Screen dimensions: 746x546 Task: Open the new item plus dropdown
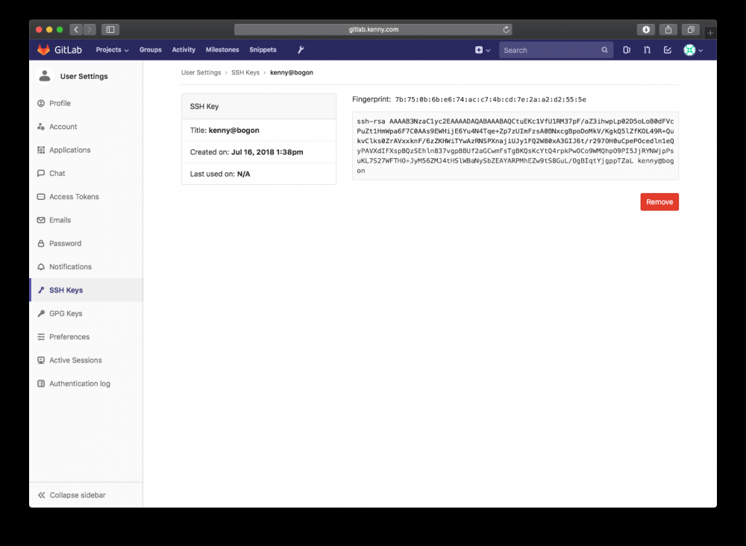click(x=483, y=50)
